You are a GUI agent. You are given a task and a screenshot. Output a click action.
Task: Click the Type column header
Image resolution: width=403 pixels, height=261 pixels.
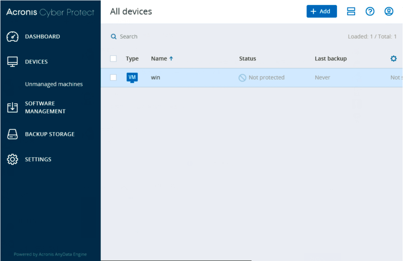click(132, 59)
